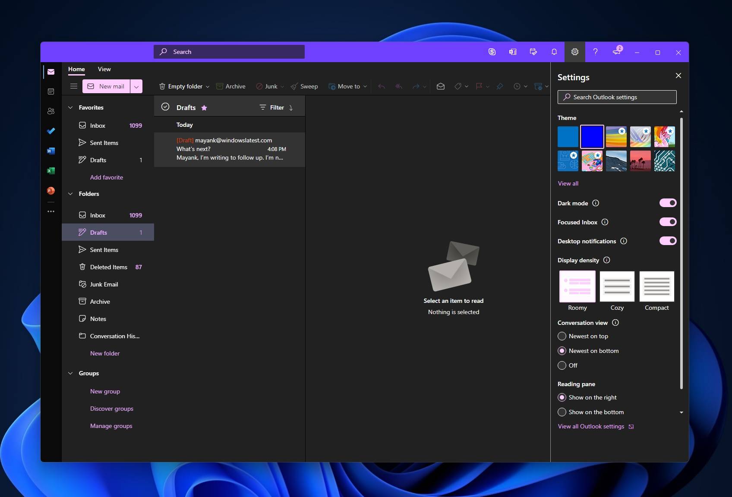Toggle Dark mode off

pyautogui.click(x=668, y=203)
